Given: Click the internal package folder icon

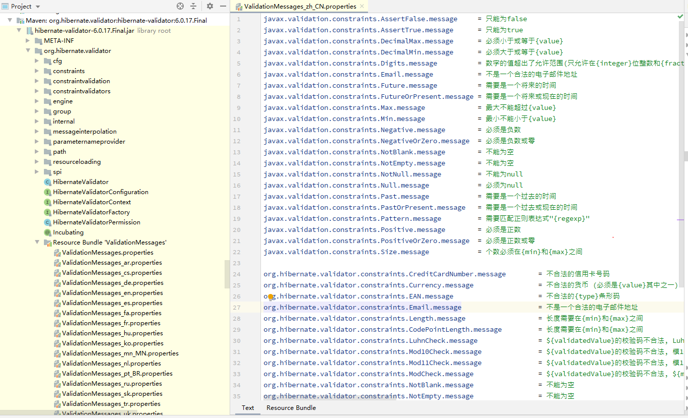Looking at the screenshot, I should (47, 122).
